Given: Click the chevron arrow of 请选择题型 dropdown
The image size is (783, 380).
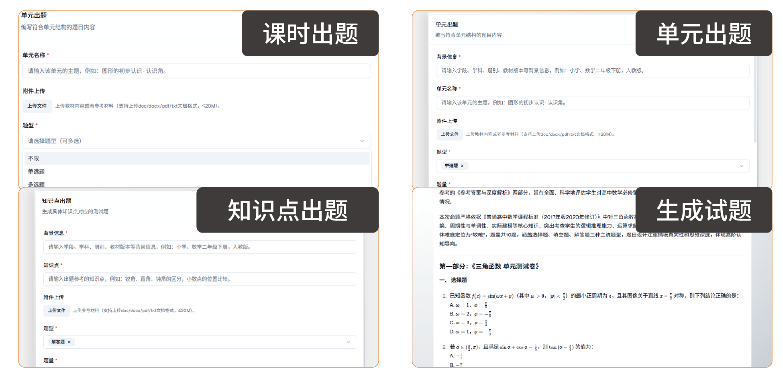Looking at the screenshot, I should (362, 141).
